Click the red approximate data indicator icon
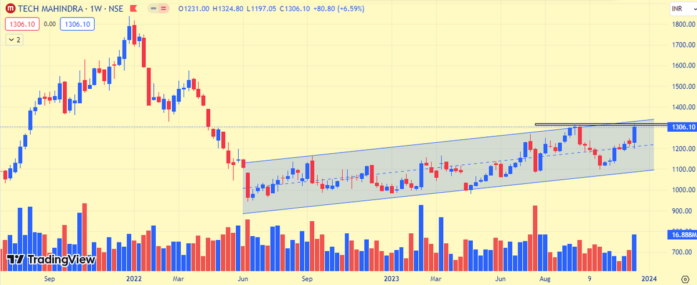The width and height of the screenshot is (697, 285). [x=164, y=10]
